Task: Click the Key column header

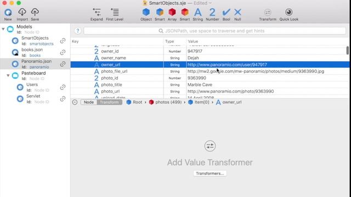Action: coord(75,42)
